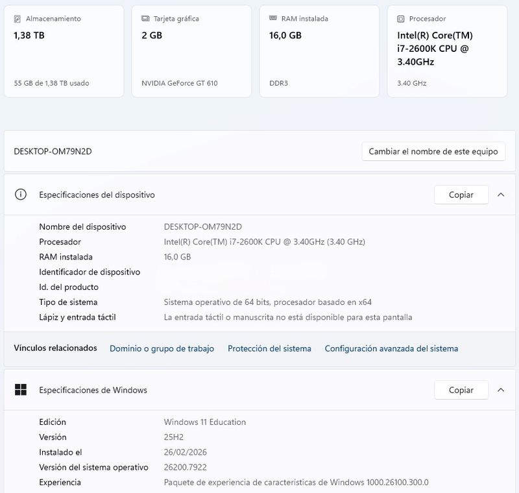Open the Tarjeta gráfica 2 GB card
Screen dimensions: 519x493
191,51
